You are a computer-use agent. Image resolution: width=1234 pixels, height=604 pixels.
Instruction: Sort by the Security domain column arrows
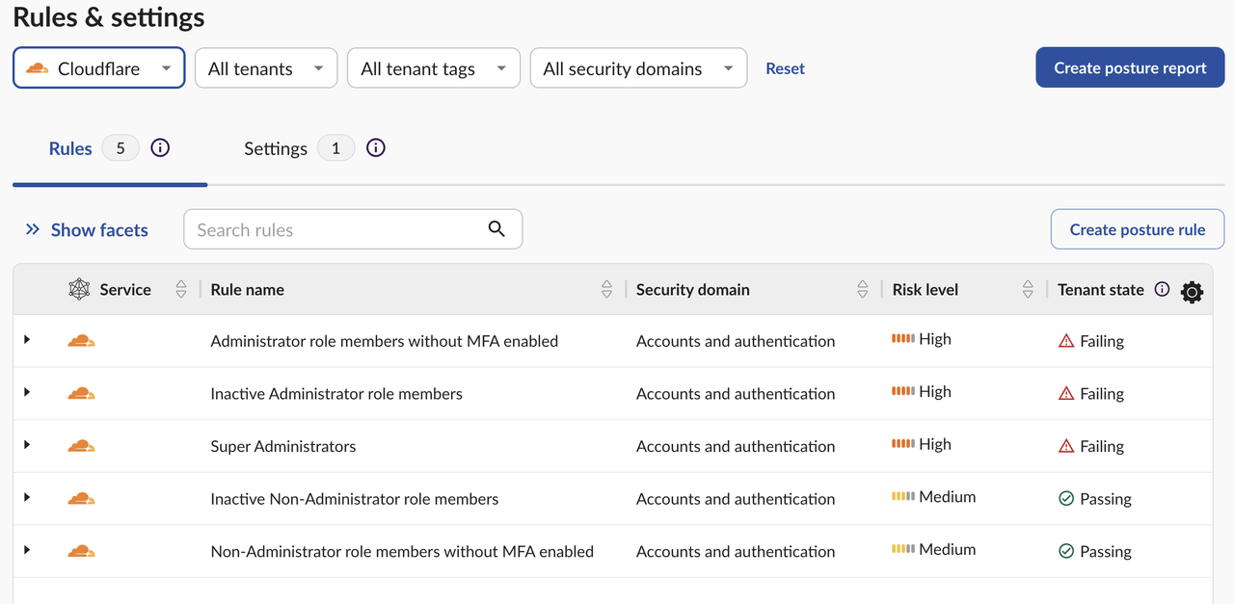[x=863, y=289]
